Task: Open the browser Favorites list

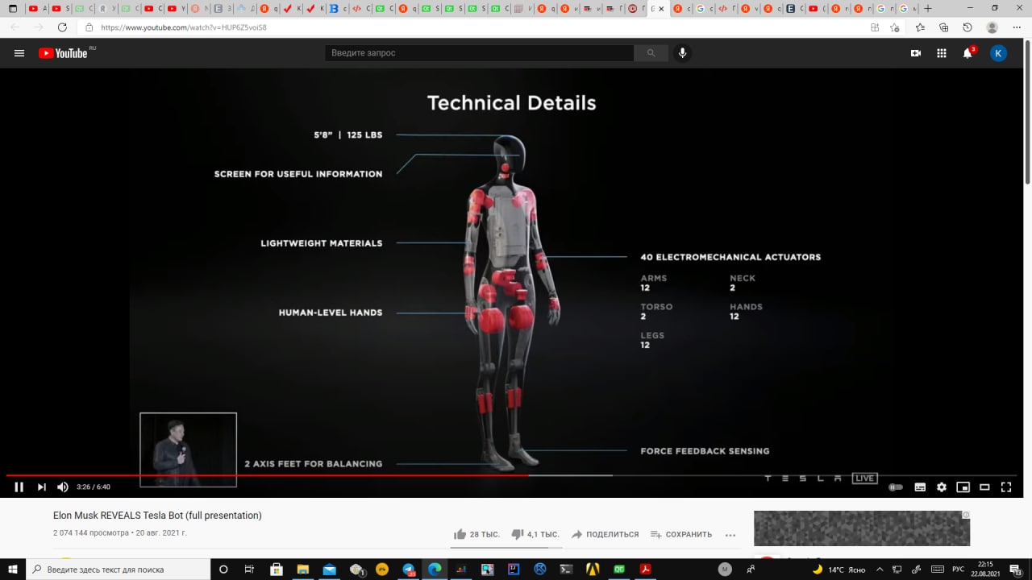Action: [x=920, y=27]
